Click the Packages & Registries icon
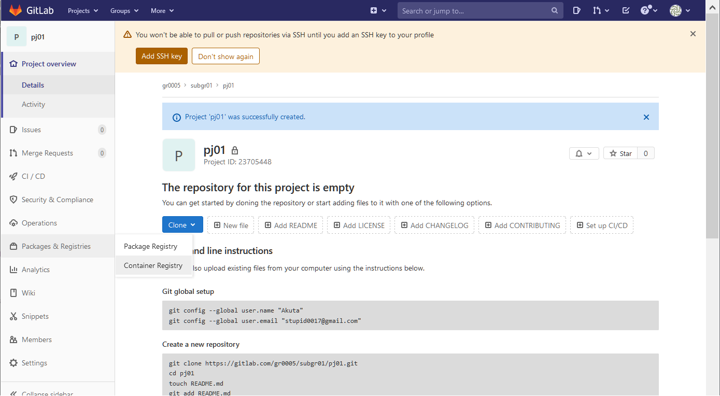The image size is (720, 396). tap(13, 246)
